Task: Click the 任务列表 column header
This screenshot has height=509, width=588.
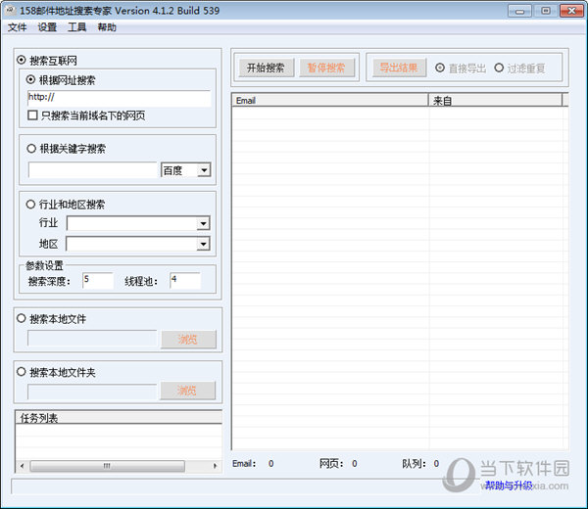Action: [x=119, y=417]
